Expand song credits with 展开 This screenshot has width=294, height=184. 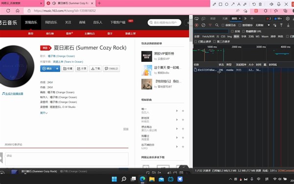point(44,113)
